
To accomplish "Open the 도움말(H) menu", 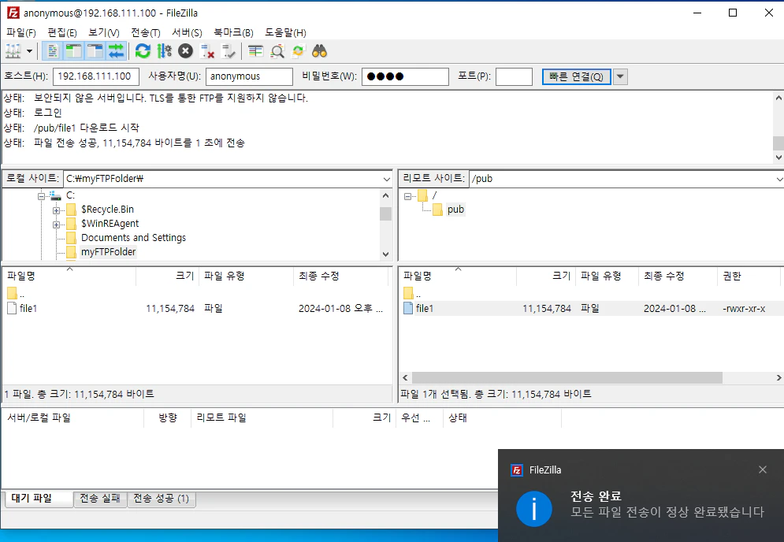I will tap(285, 32).
